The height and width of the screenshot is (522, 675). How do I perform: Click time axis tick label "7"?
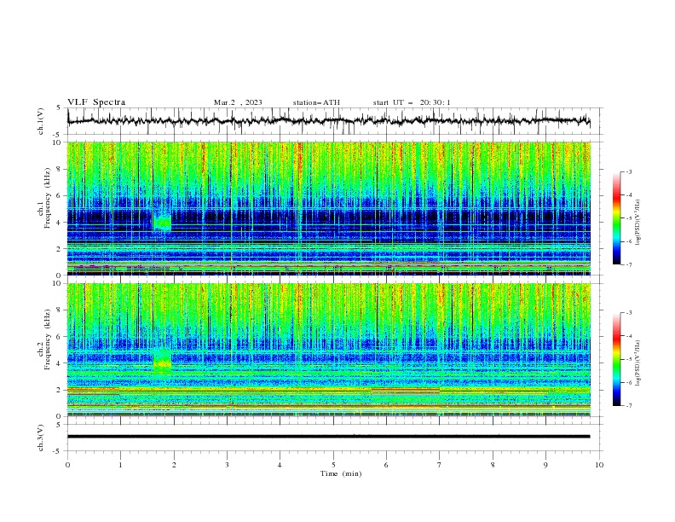440,465
